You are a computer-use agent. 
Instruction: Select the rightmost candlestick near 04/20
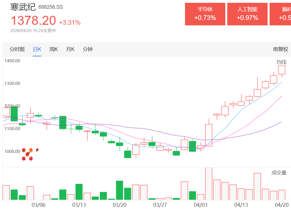282,70
